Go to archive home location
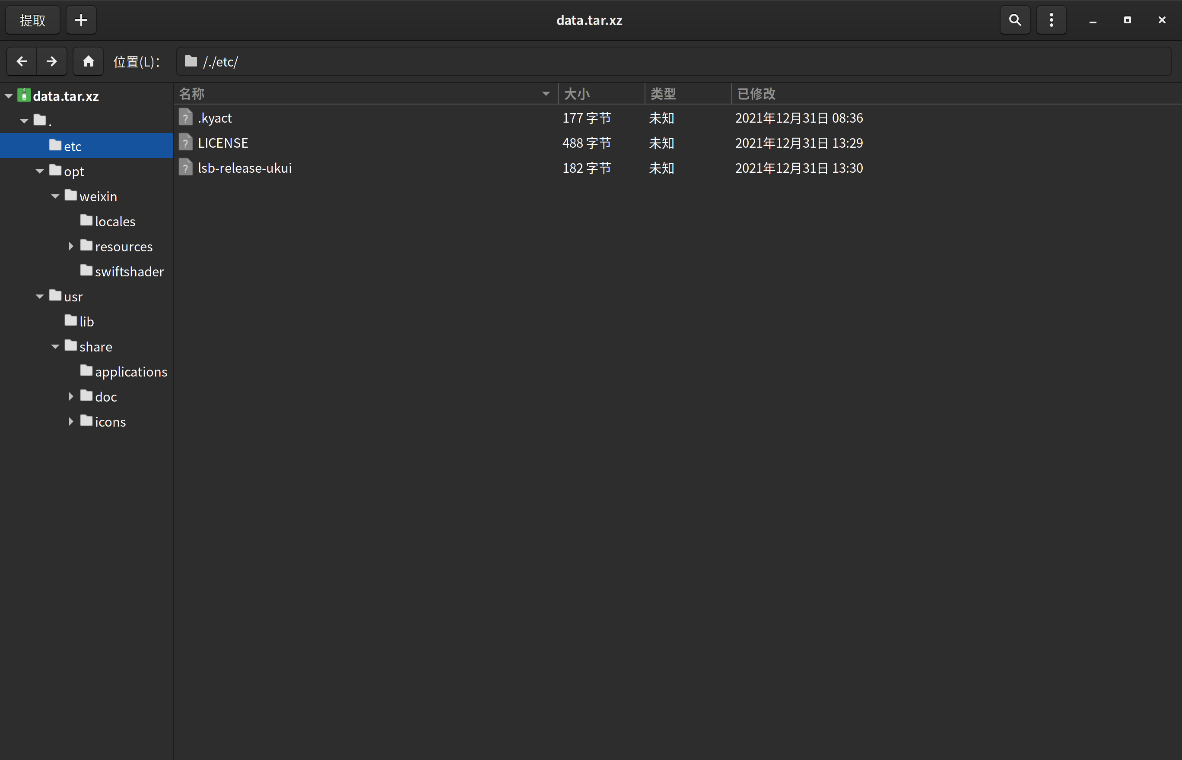 click(x=89, y=61)
